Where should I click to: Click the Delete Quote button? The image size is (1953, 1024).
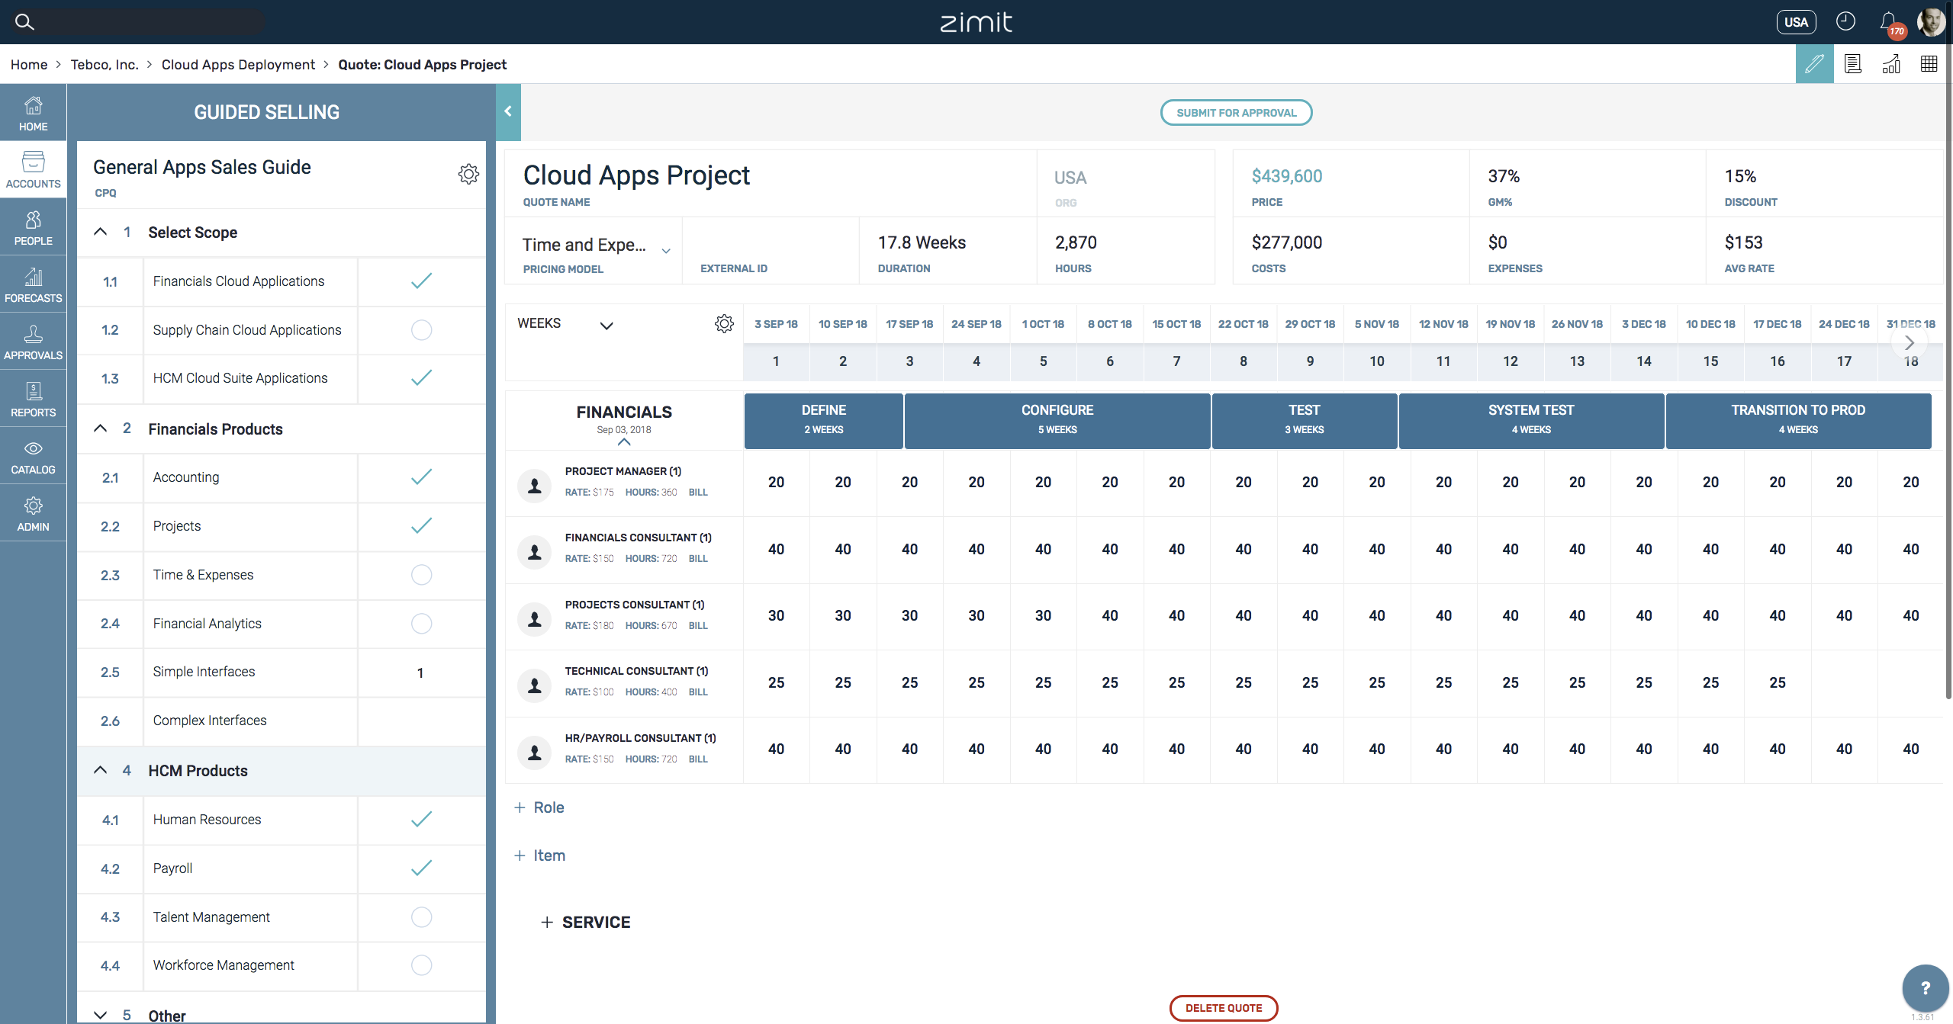tap(1223, 1007)
